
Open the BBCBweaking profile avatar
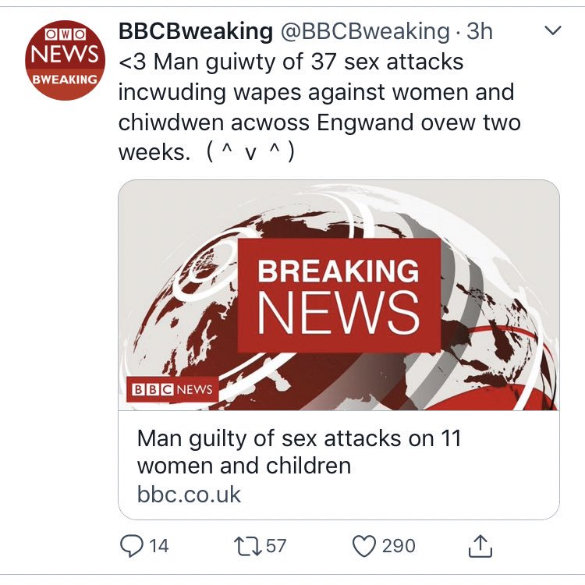pyautogui.click(x=65, y=60)
